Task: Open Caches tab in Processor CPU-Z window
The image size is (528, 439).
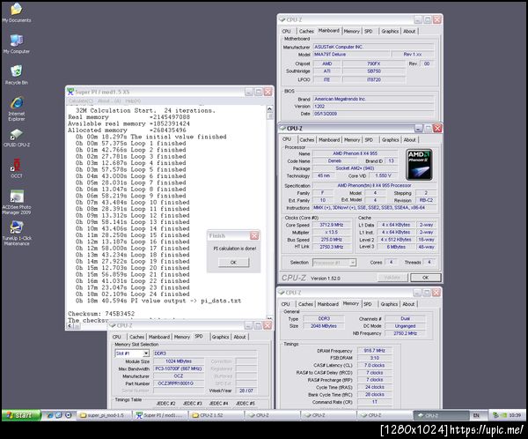Action: pos(307,139)
